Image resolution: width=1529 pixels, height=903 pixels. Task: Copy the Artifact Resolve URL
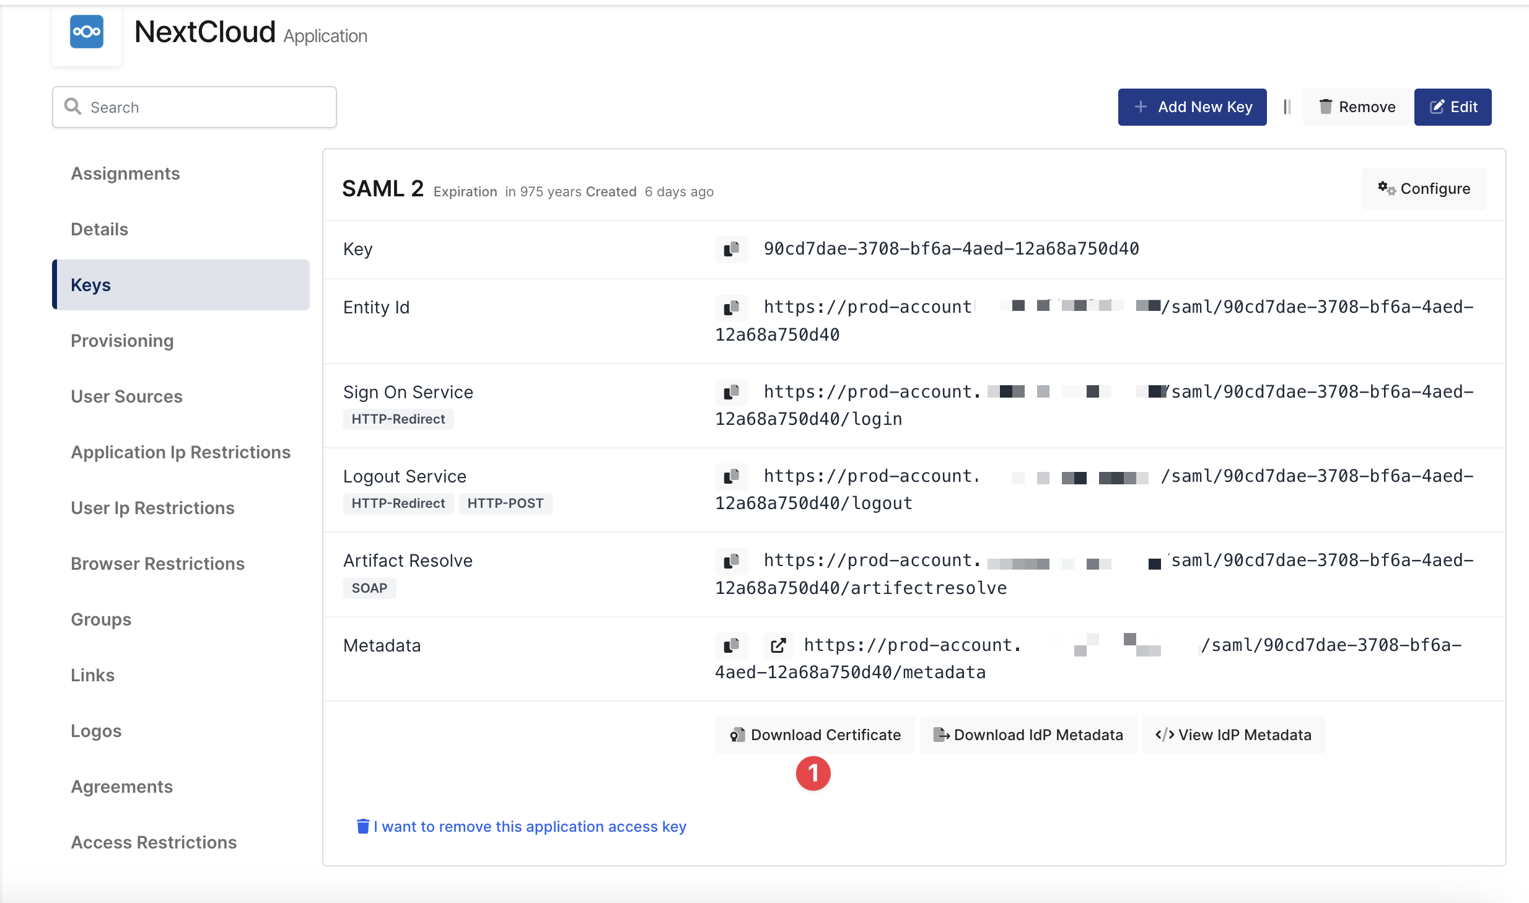point(731,561)
